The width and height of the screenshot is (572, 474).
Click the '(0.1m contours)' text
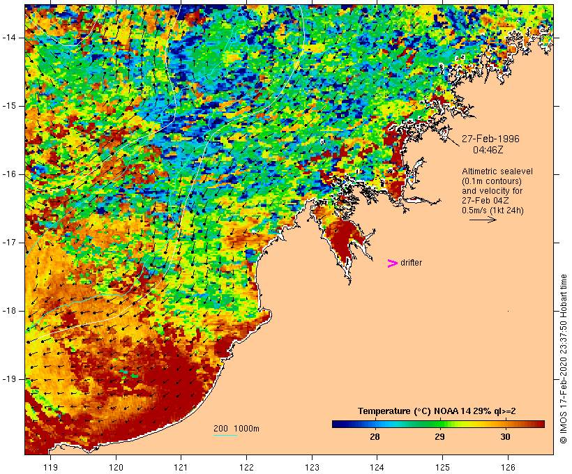[x=491, y=181]
